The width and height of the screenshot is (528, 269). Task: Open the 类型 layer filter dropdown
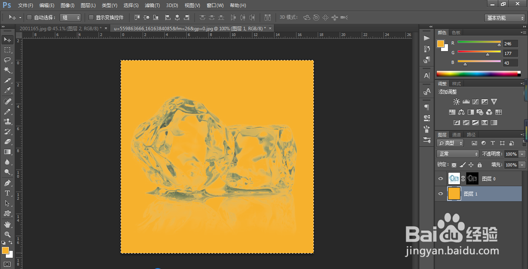450,143
